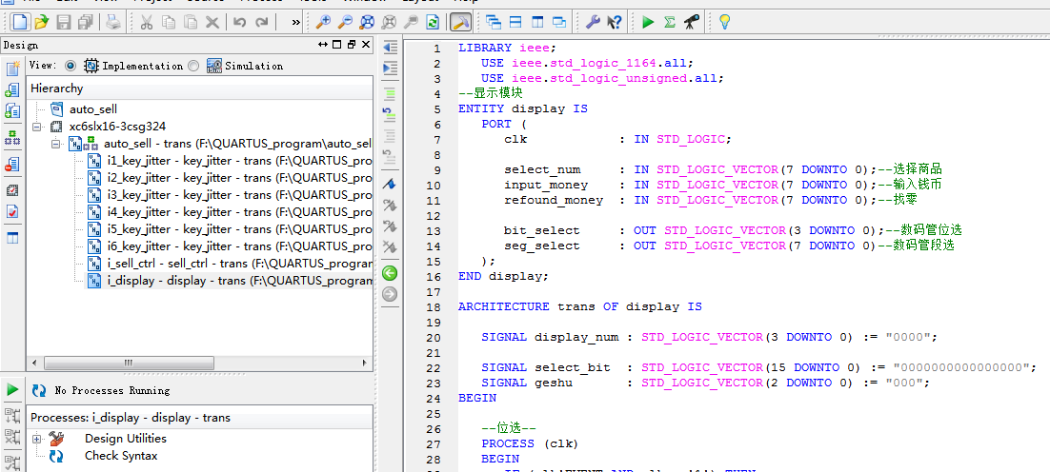
Task: Click New Source icon in Design sidebar
Action: coord(12,69)
